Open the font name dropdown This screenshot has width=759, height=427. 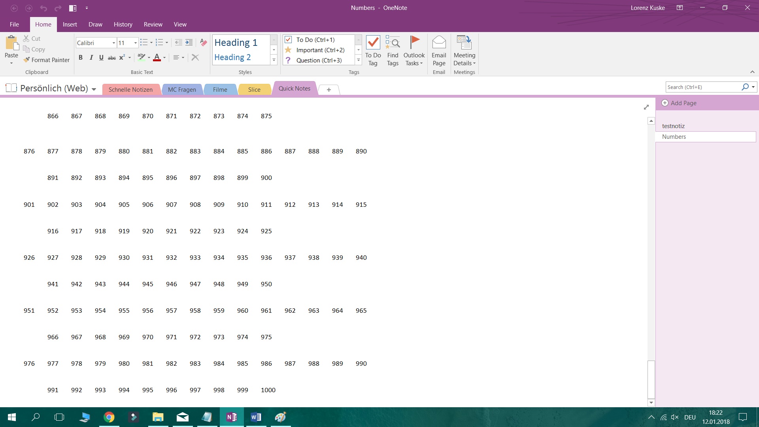tap(114, 43)
